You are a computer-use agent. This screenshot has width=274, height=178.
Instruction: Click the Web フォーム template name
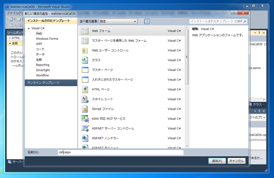tap(101, 31)
